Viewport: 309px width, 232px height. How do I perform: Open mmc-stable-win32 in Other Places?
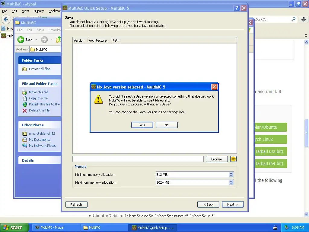click(42, 134)
